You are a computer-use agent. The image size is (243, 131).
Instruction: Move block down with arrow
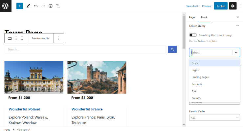point(22,40)
